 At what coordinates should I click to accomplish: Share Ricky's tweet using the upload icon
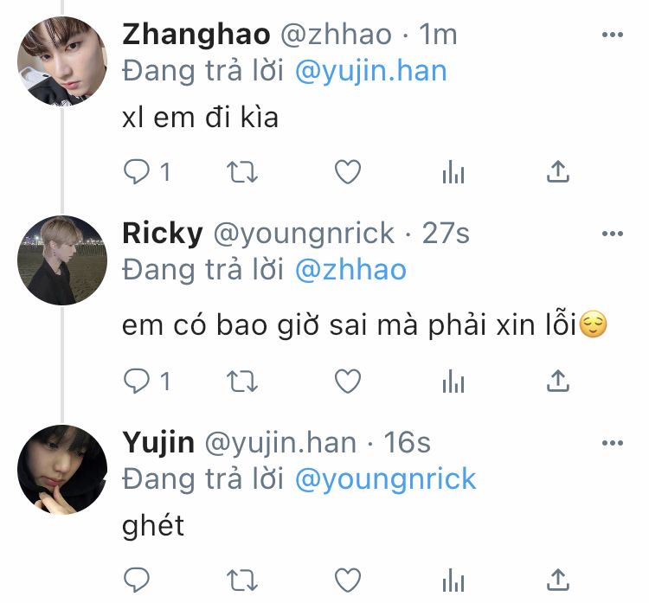(x=558, y=381)
